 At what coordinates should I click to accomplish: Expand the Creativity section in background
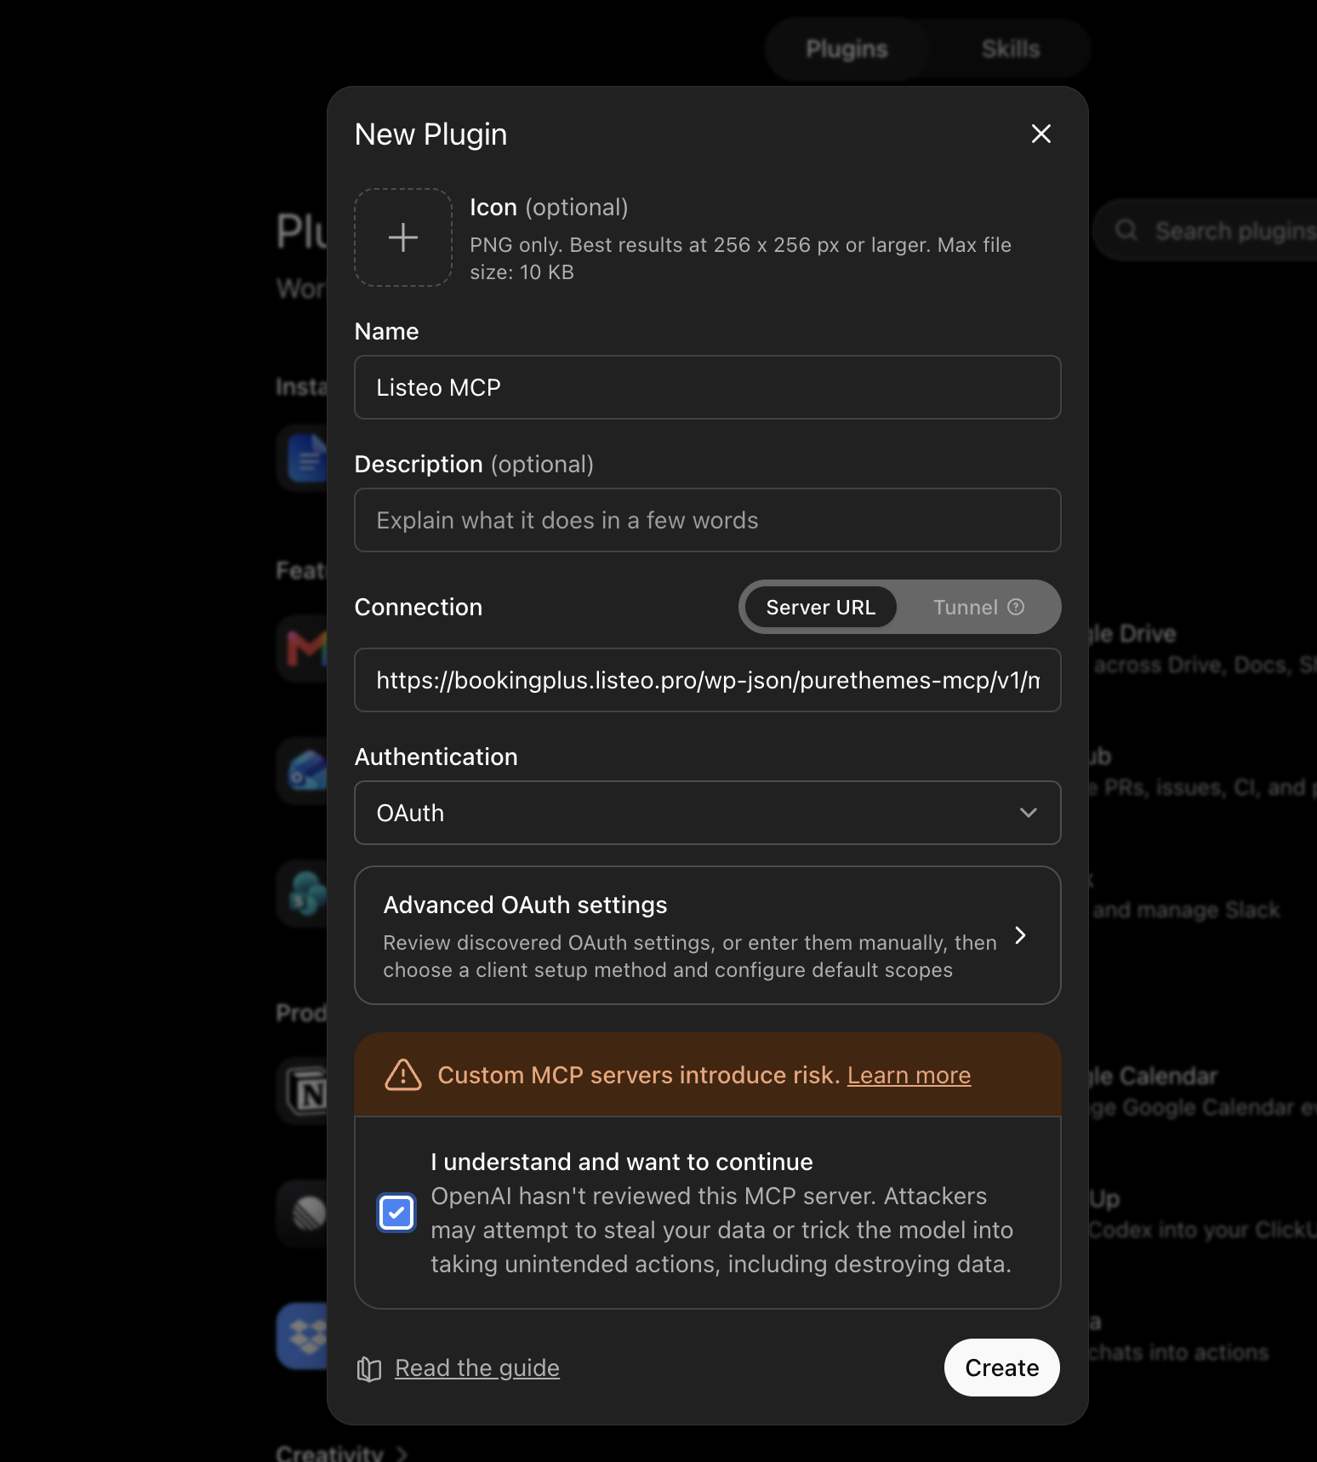[x=342, y=1453]
